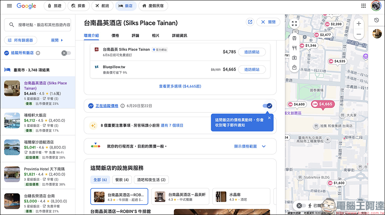
Task: Click info icon beside 正在追蹤價格
Action: 122,106
